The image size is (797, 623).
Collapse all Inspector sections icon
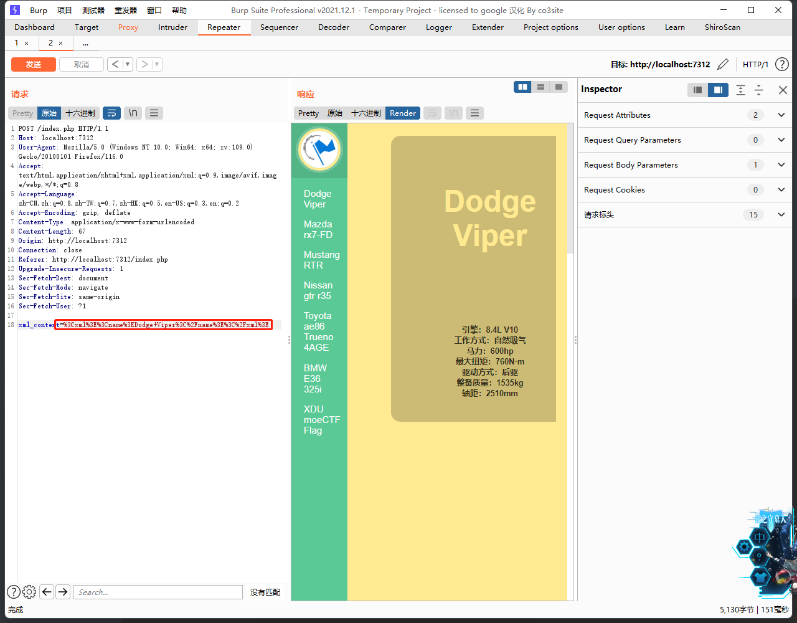click(x=759, y=90)
